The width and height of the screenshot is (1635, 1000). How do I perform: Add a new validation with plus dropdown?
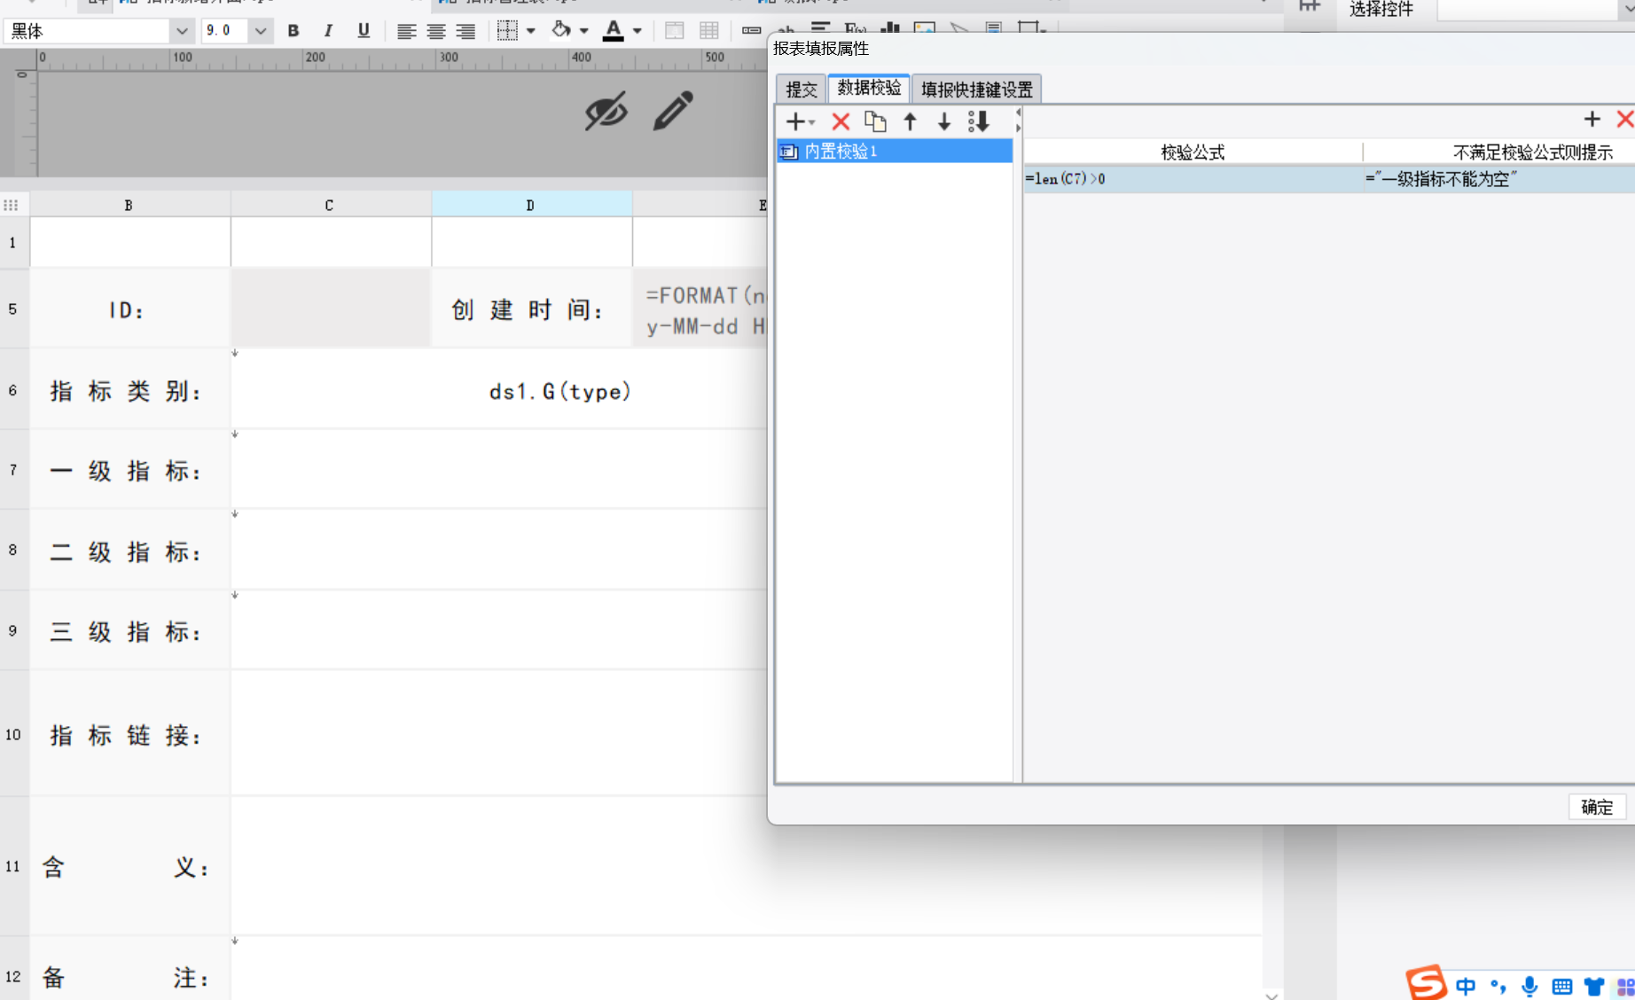tap(800, 121)
